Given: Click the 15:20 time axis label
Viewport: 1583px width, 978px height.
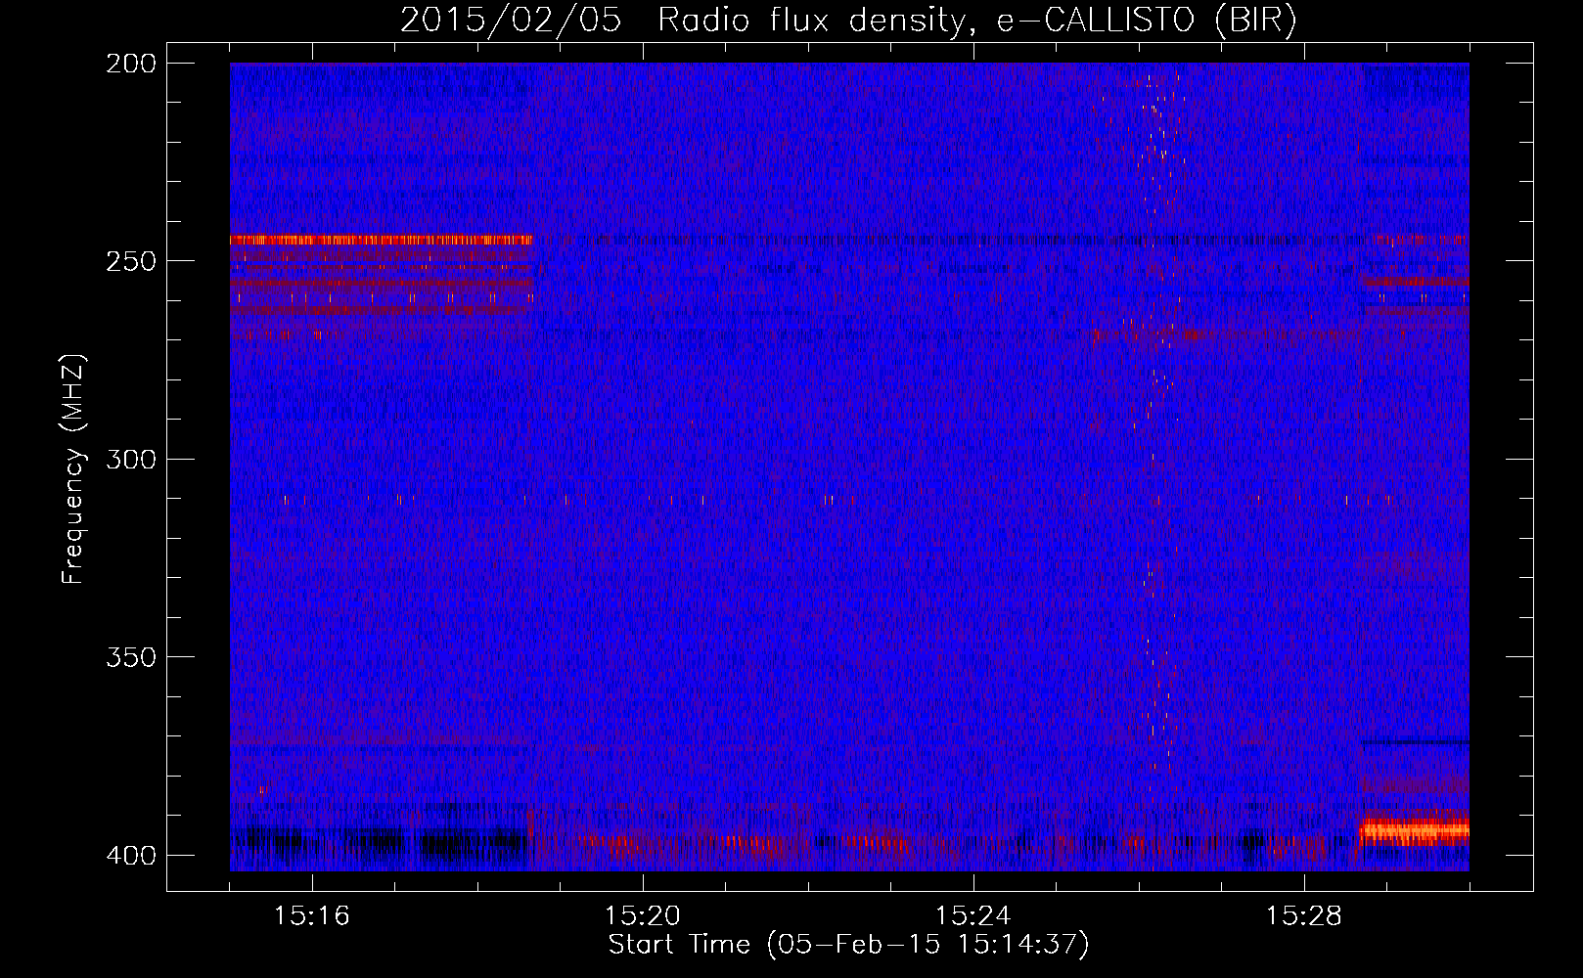Looking at the screenshot, I should tap(642, 916).
